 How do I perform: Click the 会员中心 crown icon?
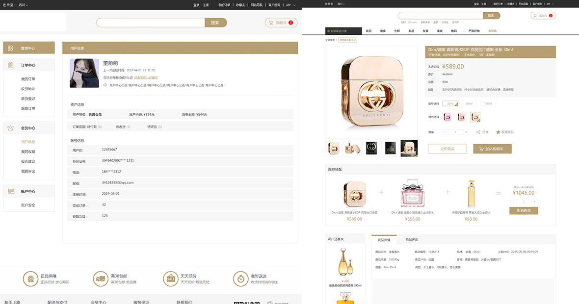(x=10, y=128)
